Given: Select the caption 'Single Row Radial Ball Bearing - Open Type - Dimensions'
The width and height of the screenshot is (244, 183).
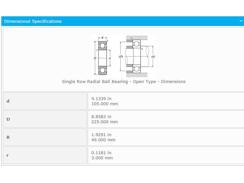Looking at the screenshot, I should point(124,82).
